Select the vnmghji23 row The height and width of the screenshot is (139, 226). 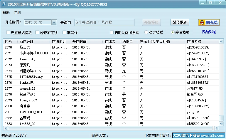point(111,88)
